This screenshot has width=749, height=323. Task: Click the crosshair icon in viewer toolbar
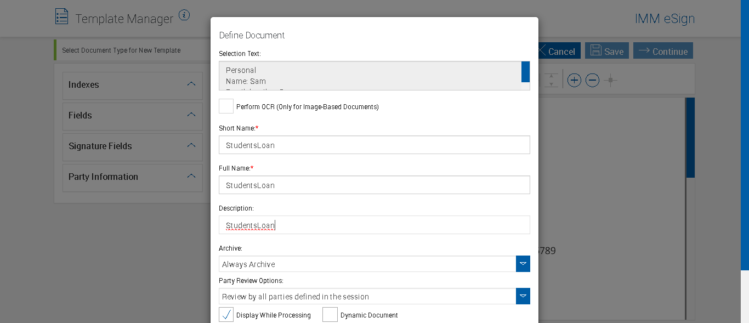pos(610,81)
